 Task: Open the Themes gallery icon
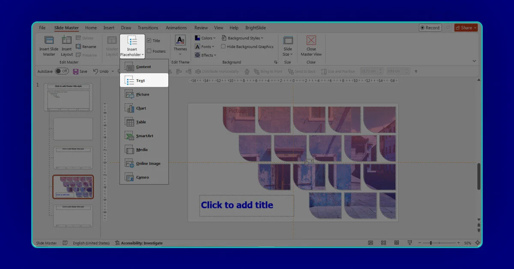click(180, 41)
